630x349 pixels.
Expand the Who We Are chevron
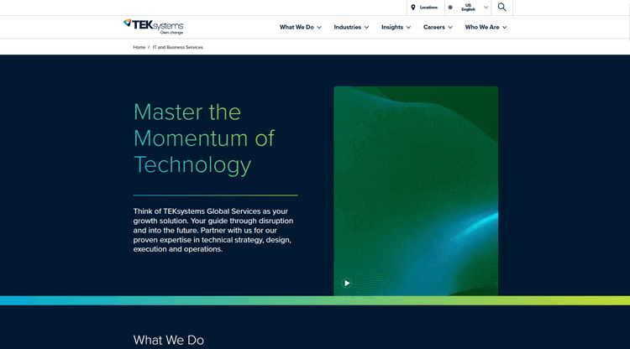[x=504, y=28]
